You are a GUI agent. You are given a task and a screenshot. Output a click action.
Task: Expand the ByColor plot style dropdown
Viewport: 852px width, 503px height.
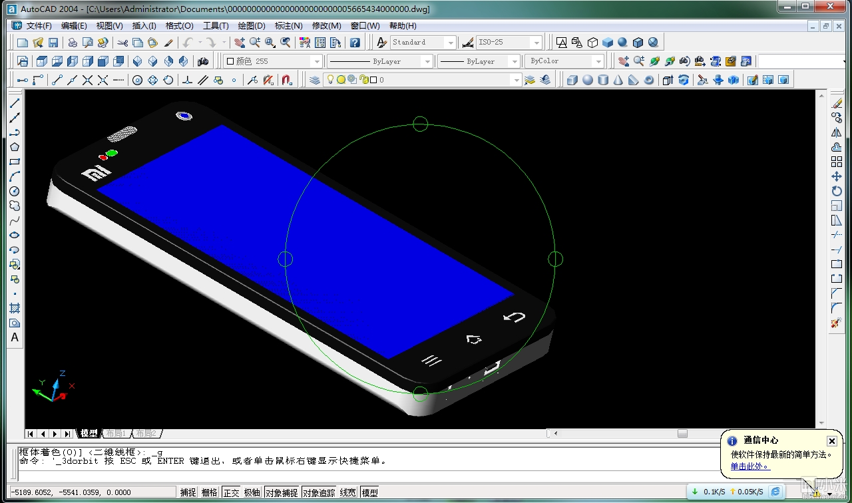coord(598,61)
